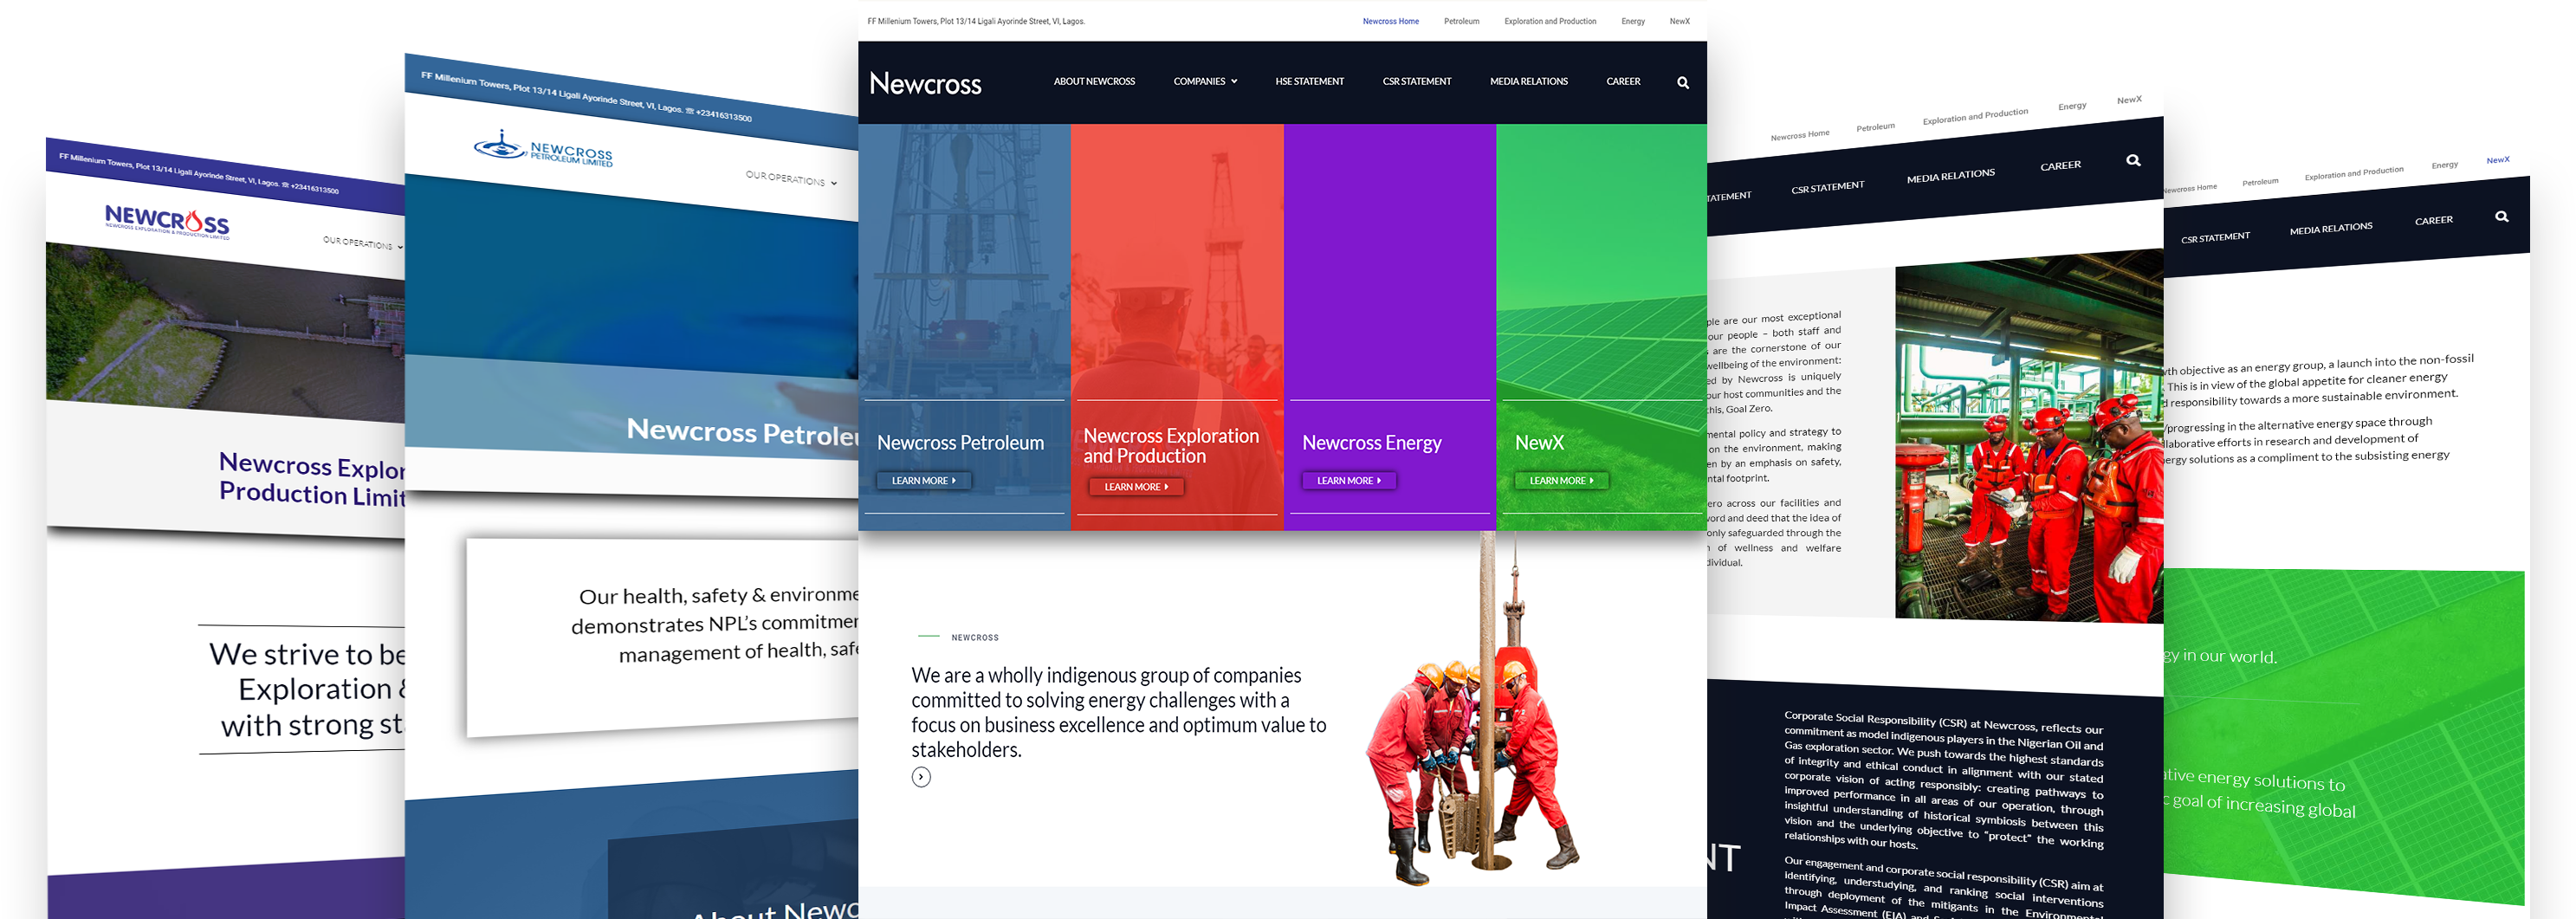The image size is (2576, 919).
Task: Click CSR STATEMENT on CSR page navbar
Action: tap(1827, 187)
